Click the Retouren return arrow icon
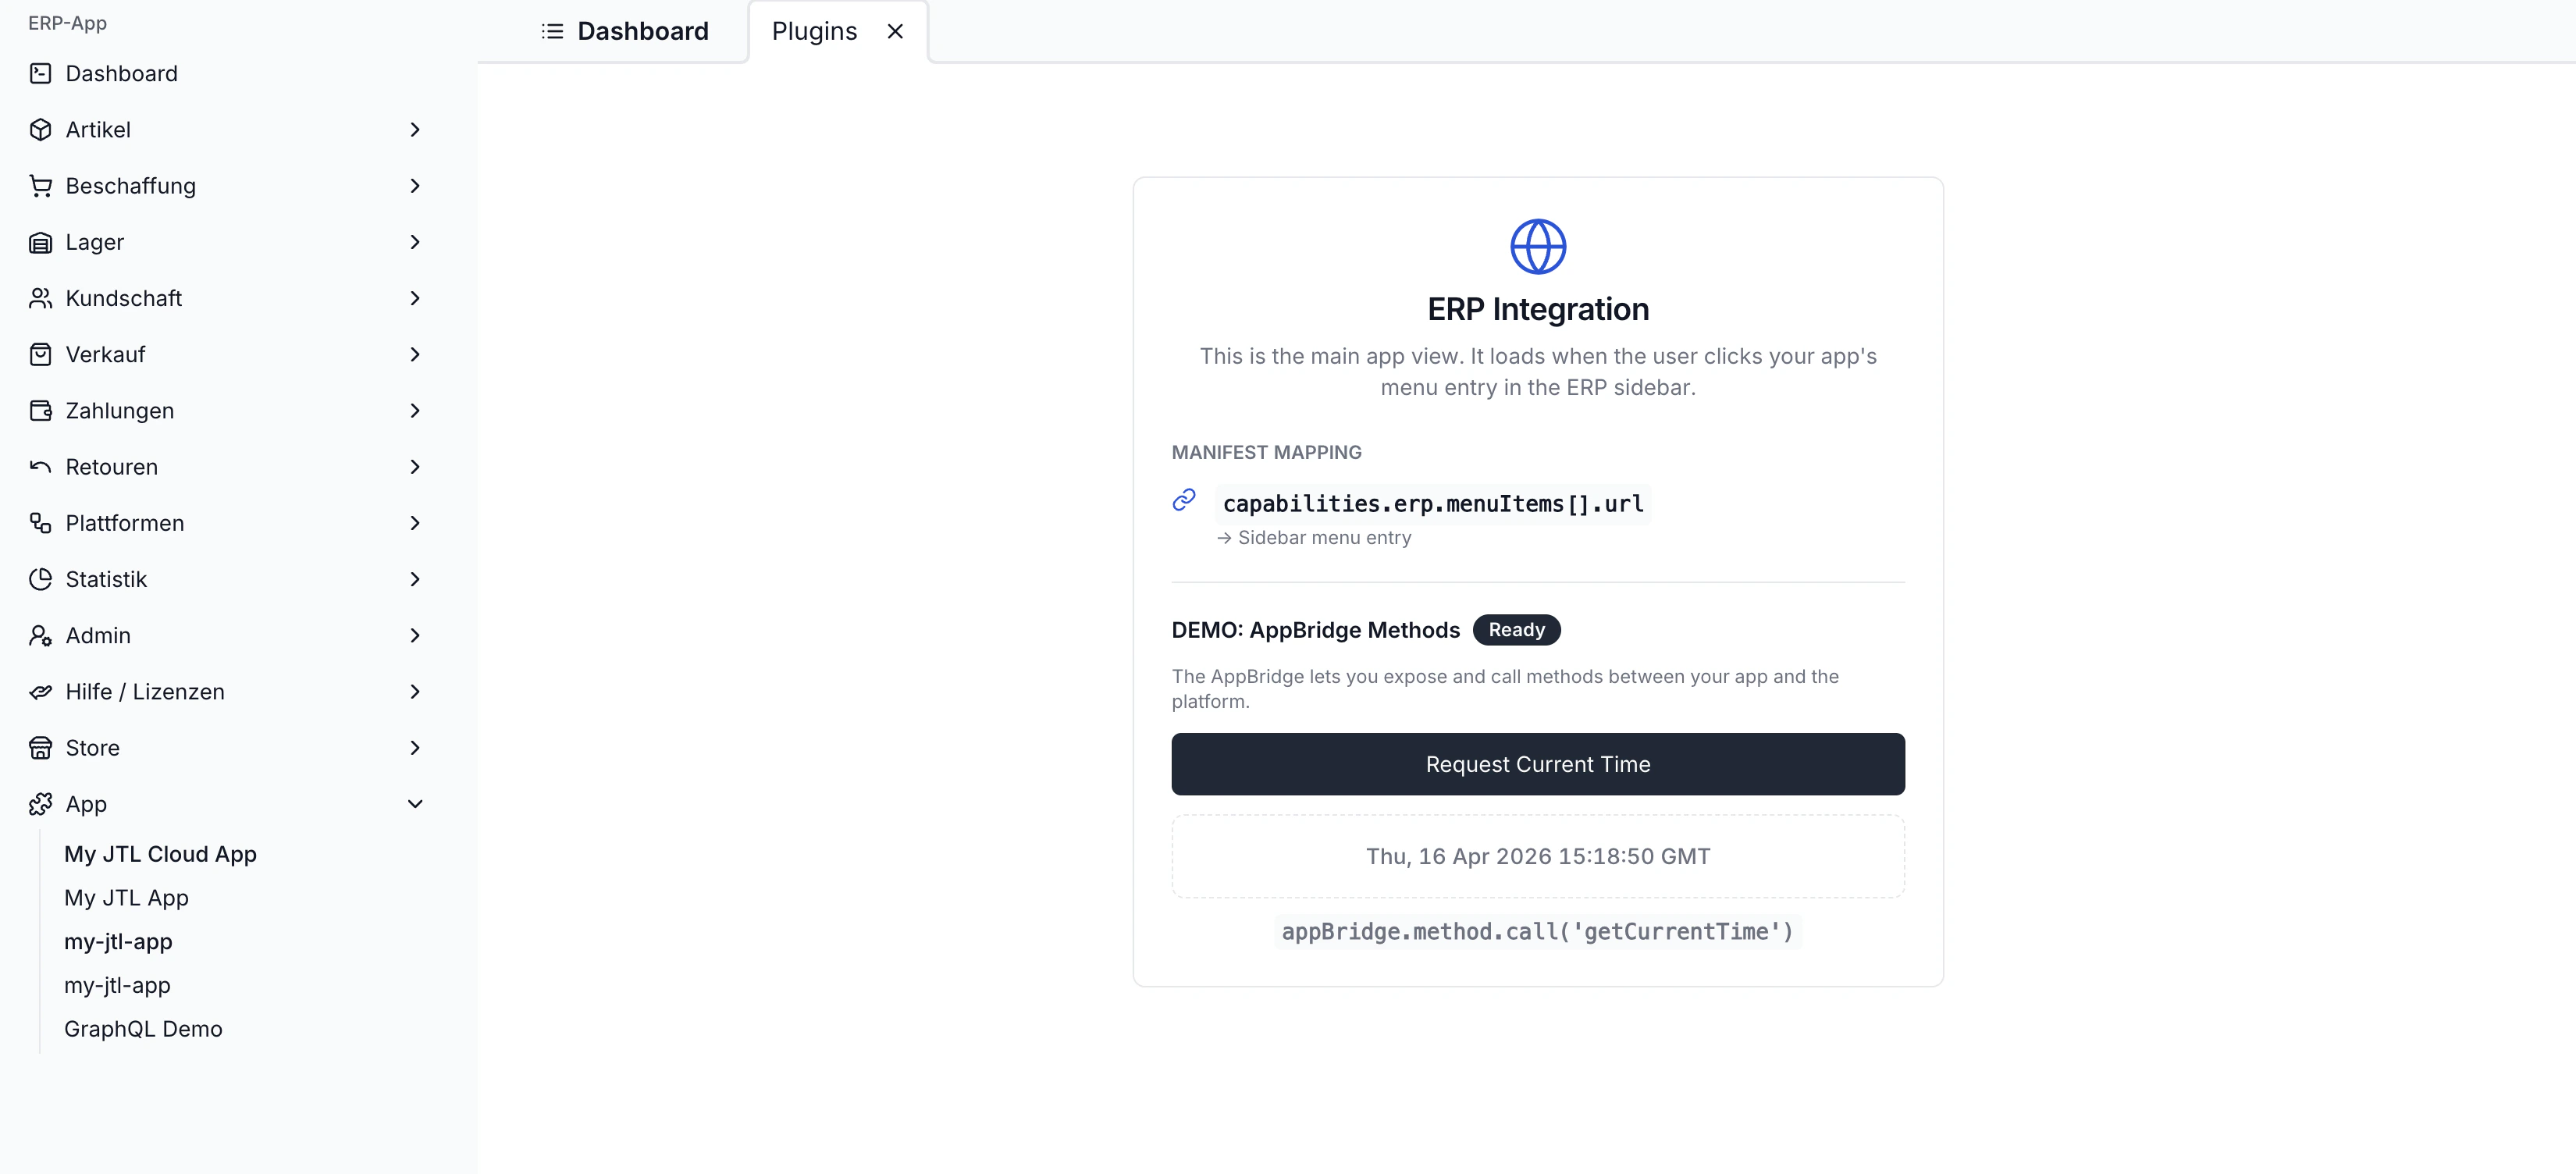This screenshot has height=1174, width=2576. [x=40, y=466]
